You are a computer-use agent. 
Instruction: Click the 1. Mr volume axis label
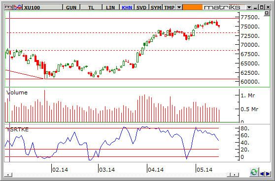[248, 95]
